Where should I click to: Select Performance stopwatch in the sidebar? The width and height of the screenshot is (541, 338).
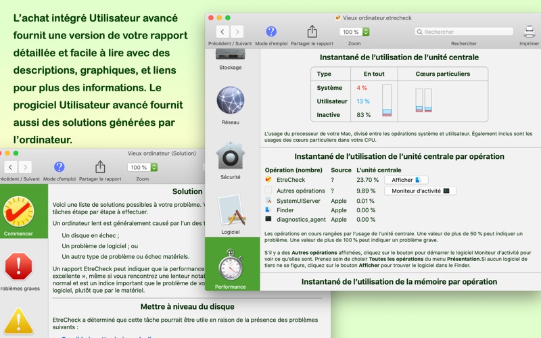coord(232,264)
